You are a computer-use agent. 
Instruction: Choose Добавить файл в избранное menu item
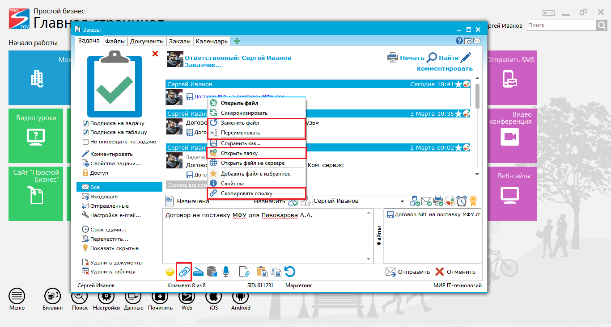[257, 174]
